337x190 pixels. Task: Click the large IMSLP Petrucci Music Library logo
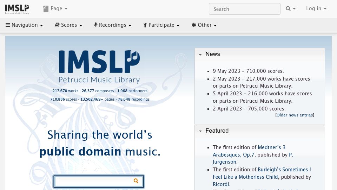(x=99, y=66)
